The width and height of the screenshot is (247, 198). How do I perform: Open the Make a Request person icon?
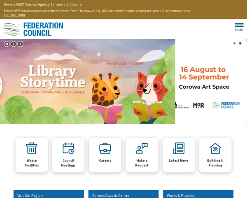tap(142, 148)
